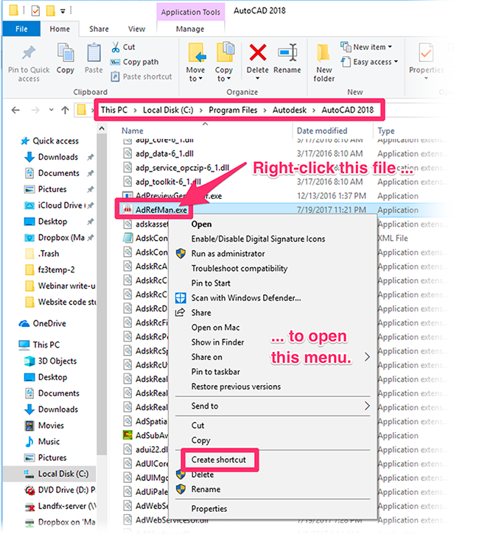
Task: Open the File tab
Action: pyautogui.click(x=21, y=29)
